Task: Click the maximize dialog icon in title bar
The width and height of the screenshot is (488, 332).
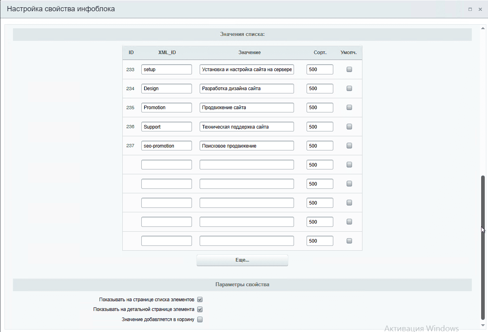Action: [470, 9]
